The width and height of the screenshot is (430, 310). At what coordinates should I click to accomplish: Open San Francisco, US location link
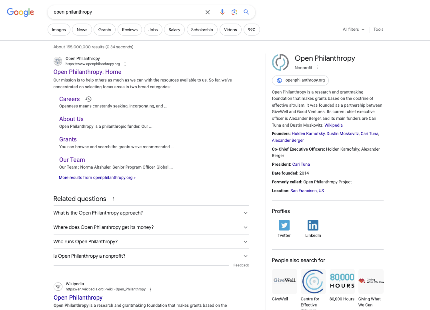point(307,191)
